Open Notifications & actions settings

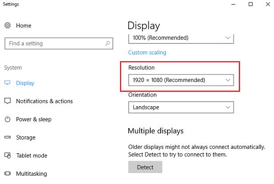(44, 101)
